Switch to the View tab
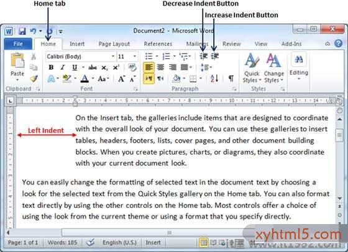Image resolution: width=348 pixels, height=252 pixels. [x=261, y=44]
